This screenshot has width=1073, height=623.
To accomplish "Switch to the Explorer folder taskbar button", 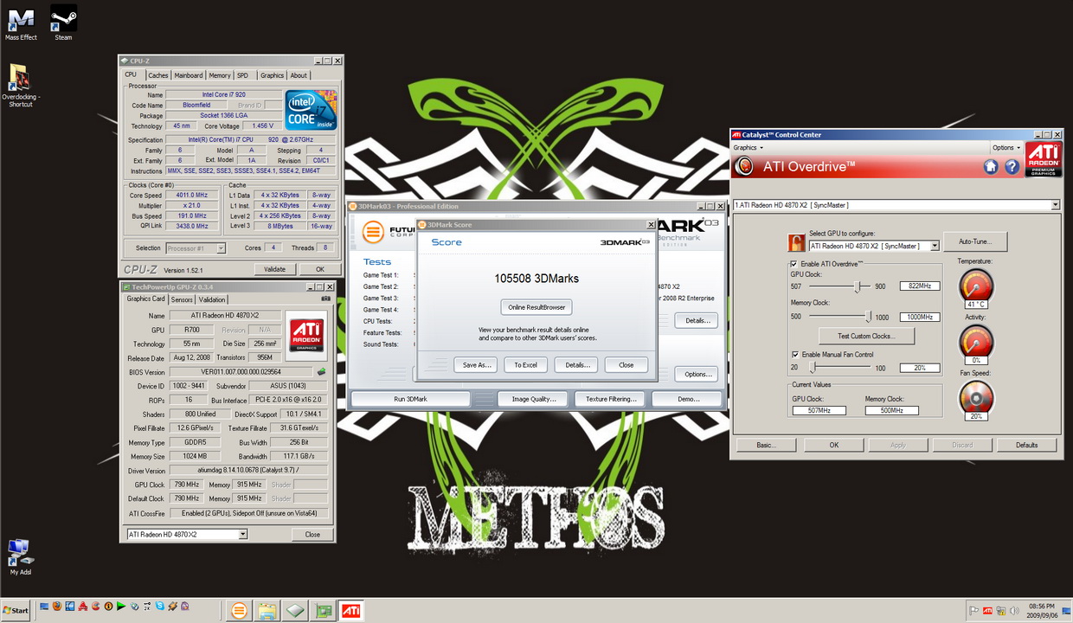I will (267, 611).
